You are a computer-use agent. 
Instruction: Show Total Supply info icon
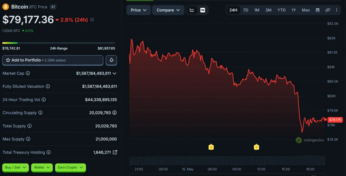click(29, 126)
